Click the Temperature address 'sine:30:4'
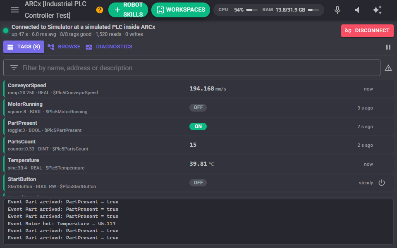 click(17, 168)
